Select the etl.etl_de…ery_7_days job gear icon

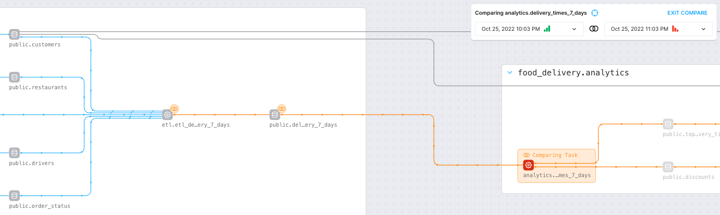(x=167, y=115)
